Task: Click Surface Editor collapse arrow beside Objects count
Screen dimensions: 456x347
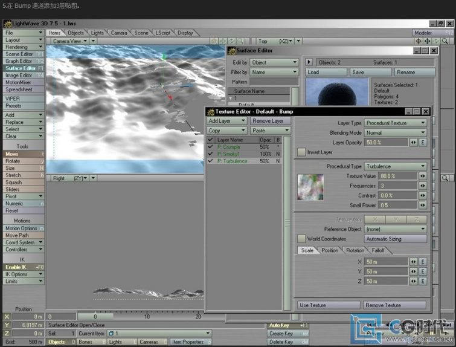Action: click(x=309, y=62)
